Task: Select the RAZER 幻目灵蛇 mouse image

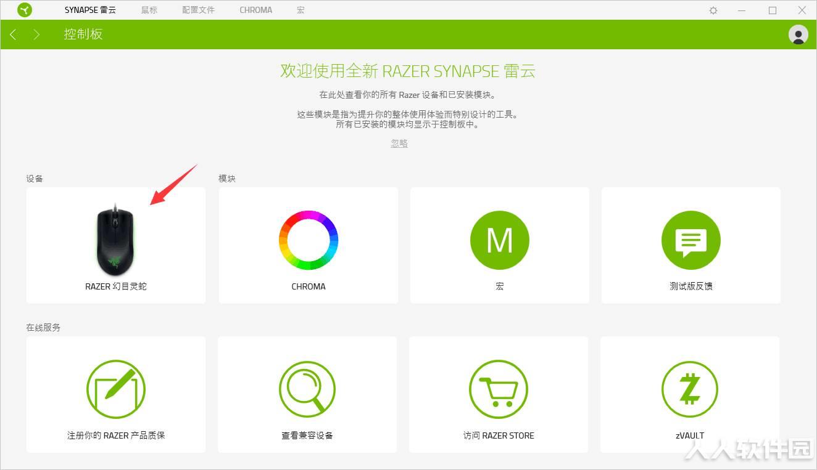Action: [x=115, y=241]
